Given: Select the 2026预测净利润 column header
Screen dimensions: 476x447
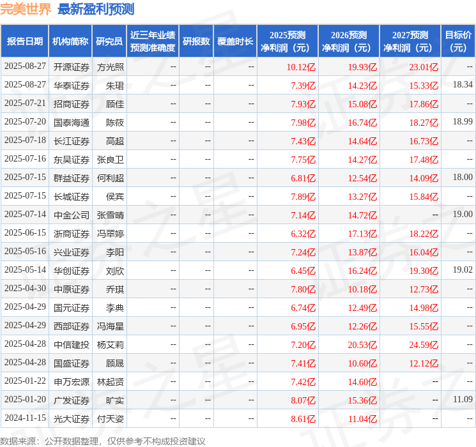Looking at the screenshot, I should (x=349, y=42).
